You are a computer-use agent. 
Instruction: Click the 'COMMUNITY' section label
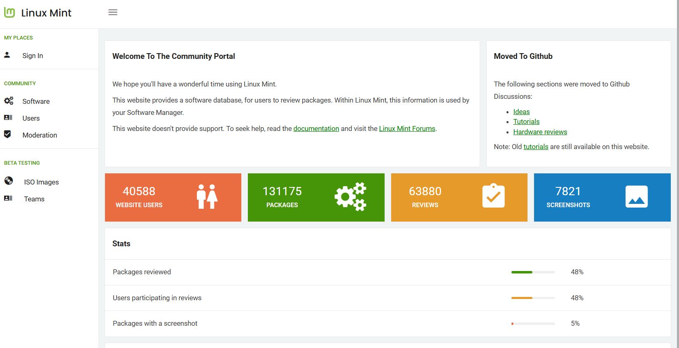pos(20,83)
